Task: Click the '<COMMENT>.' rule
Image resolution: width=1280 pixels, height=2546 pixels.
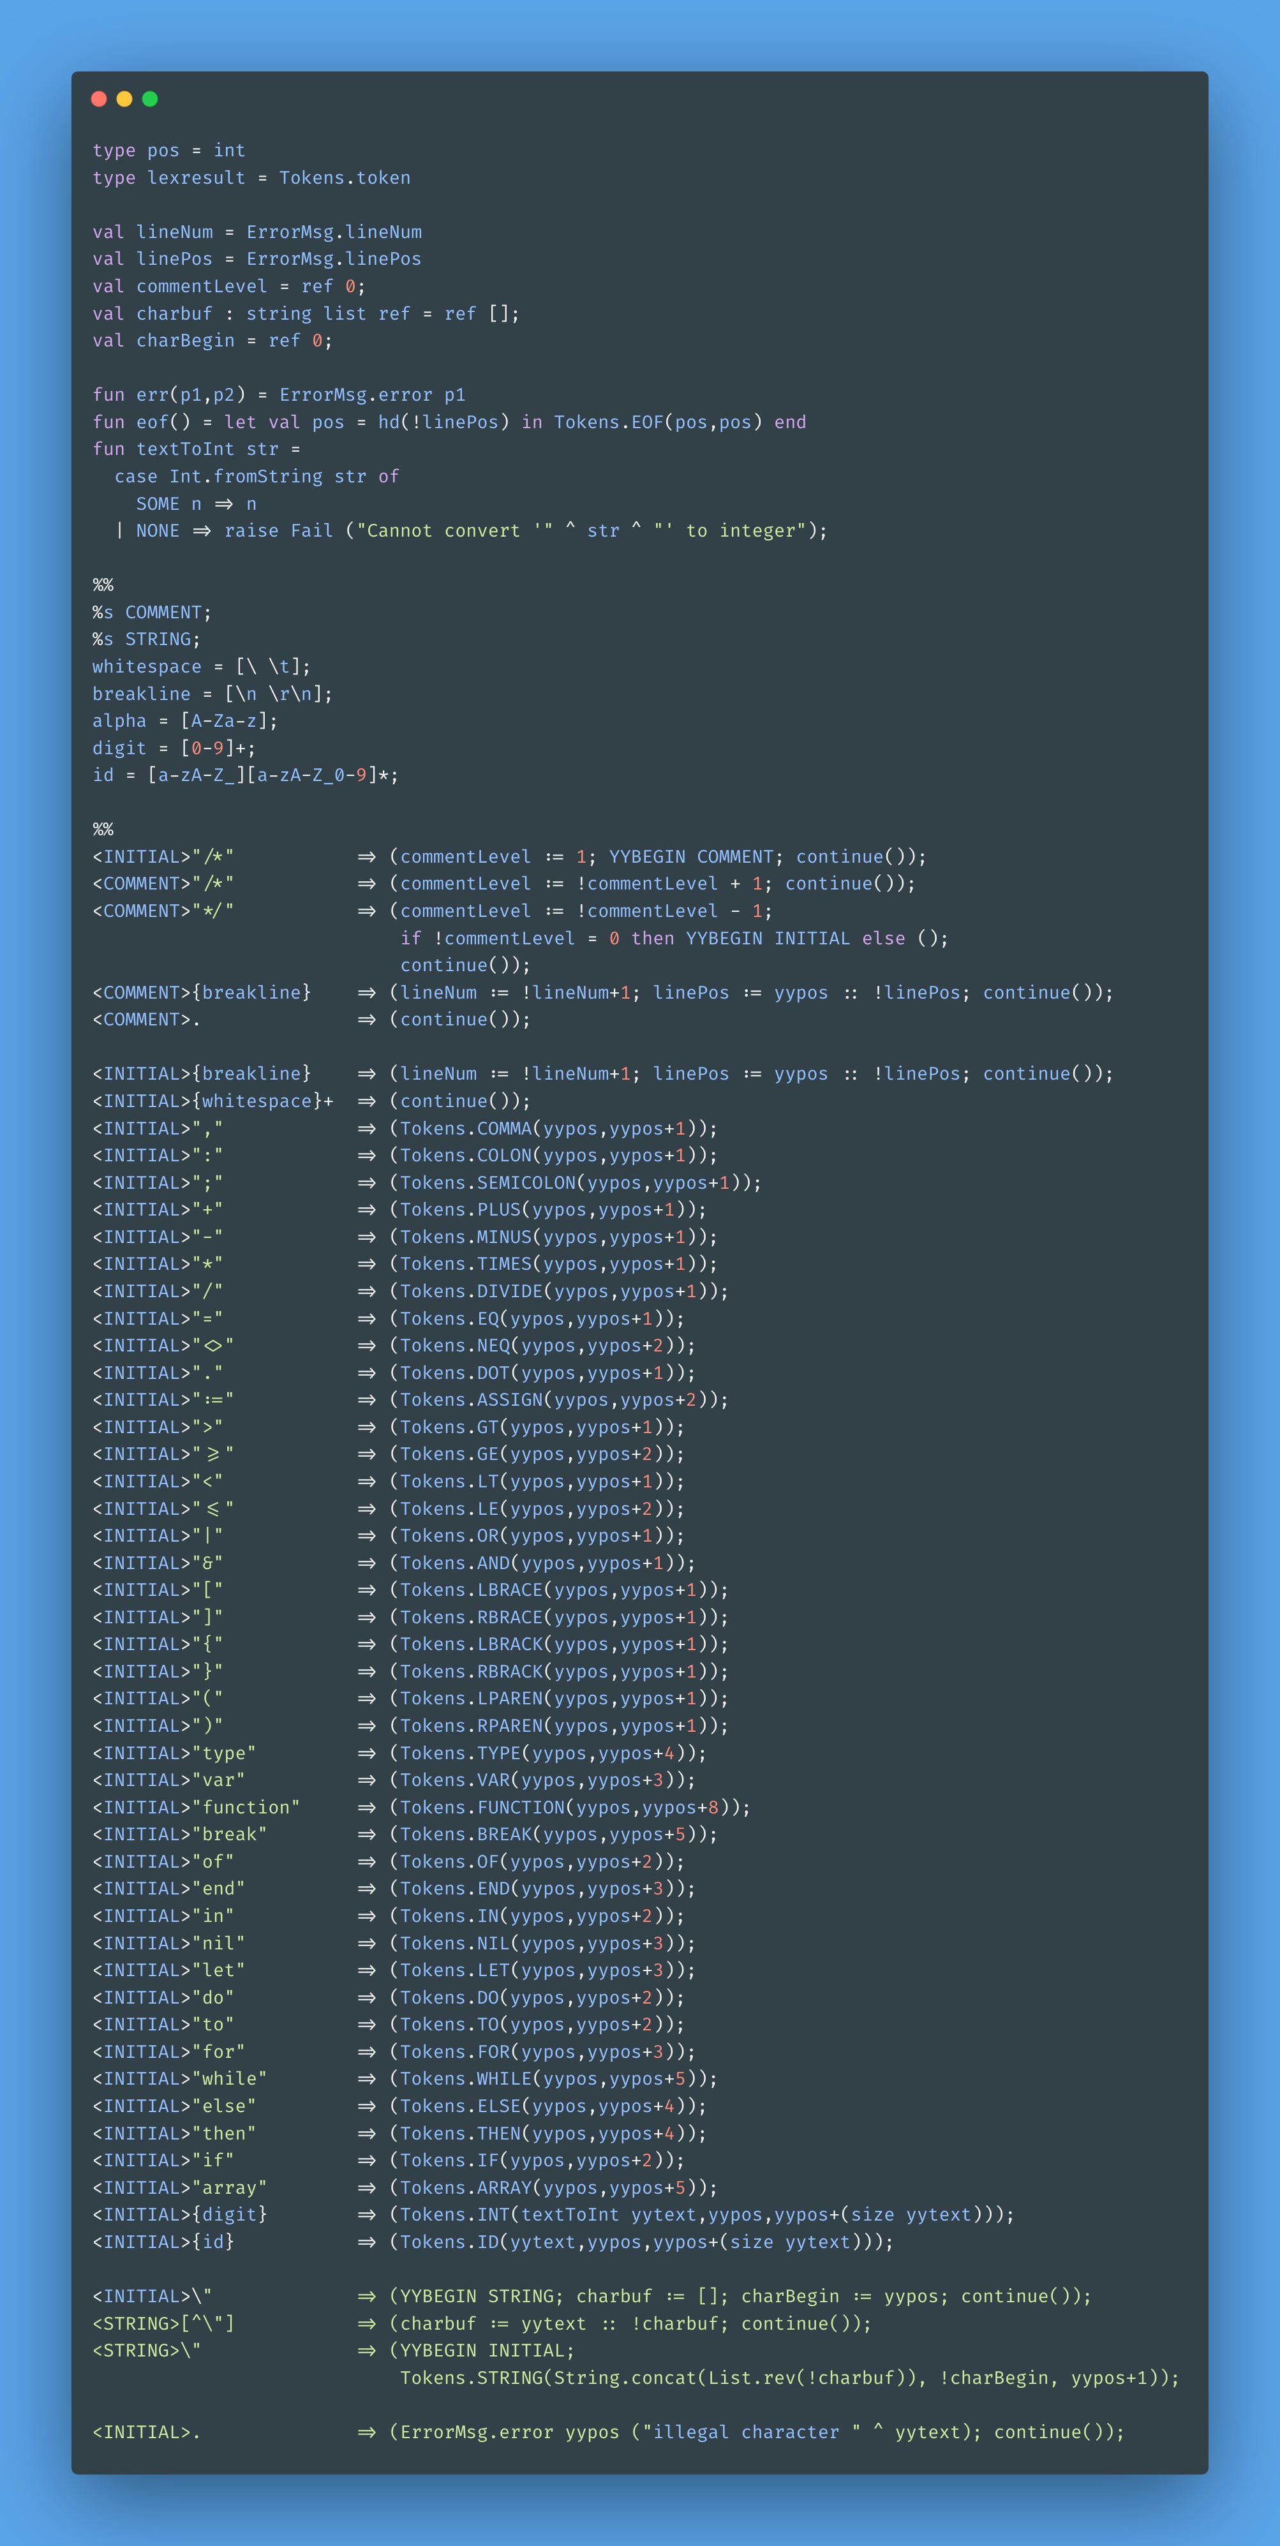Action: pos(311,1020)
